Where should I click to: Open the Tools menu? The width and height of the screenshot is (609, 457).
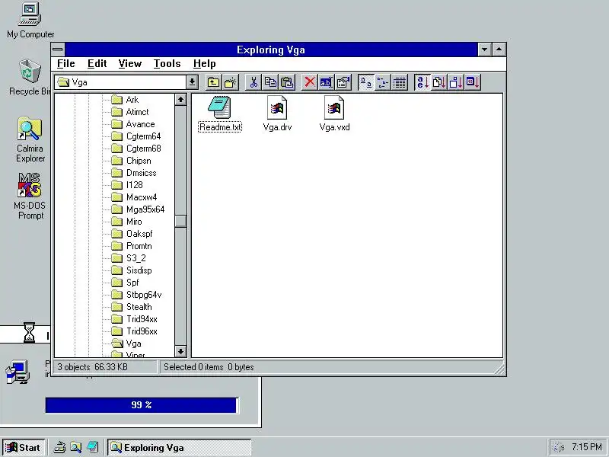pyautogui.click(x=167, y=64)
